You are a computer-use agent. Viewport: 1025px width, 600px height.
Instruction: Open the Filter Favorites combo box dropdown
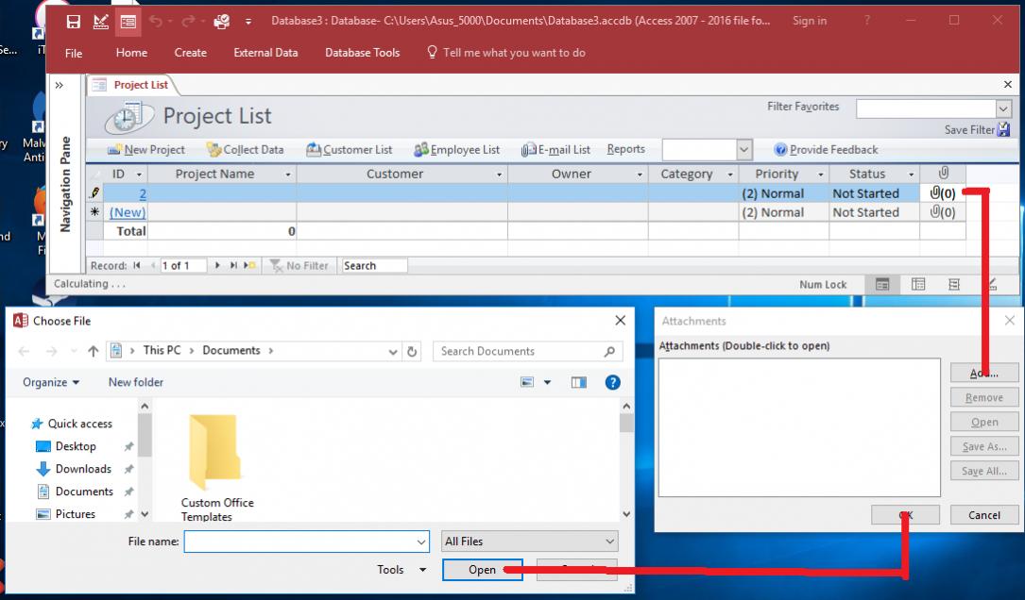point(1003,108)
